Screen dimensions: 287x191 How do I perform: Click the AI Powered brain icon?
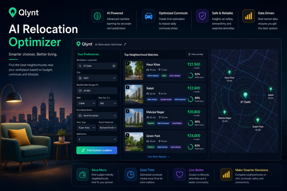click(x=97, y=16)
